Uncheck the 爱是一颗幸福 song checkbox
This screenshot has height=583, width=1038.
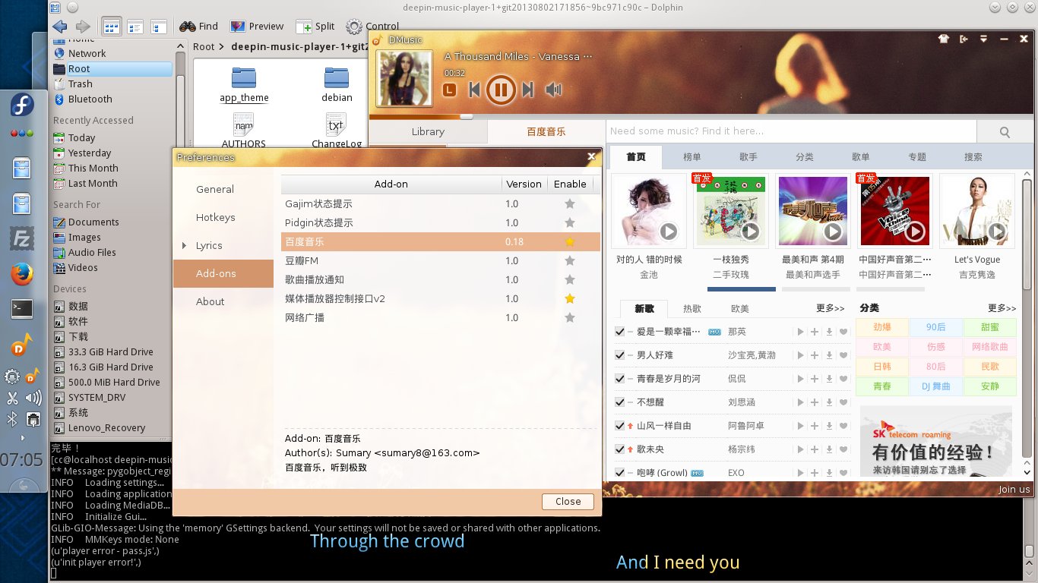[619, 332]
